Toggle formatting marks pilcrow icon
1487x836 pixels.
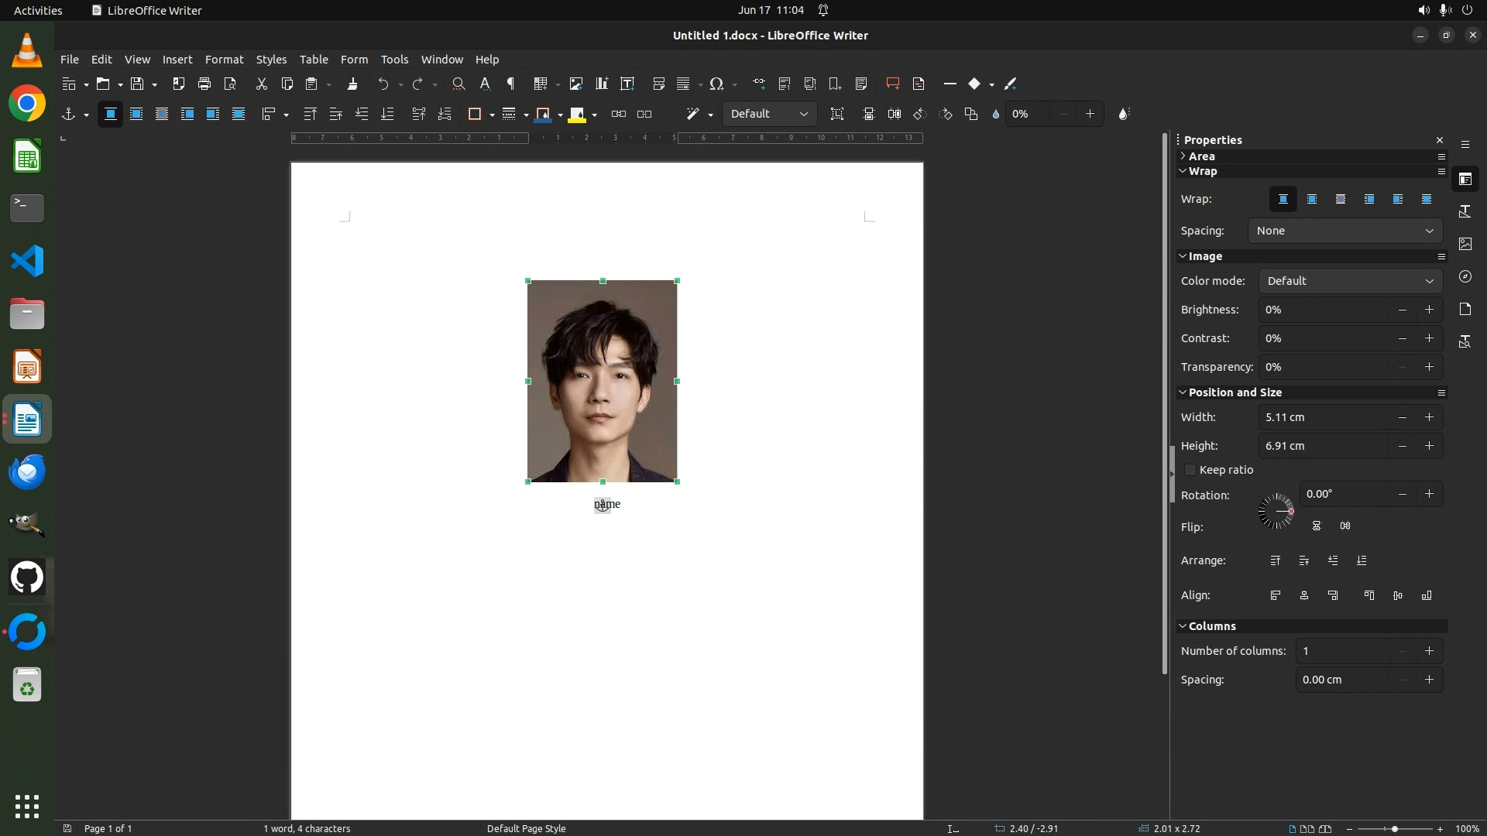click(510, 84)
